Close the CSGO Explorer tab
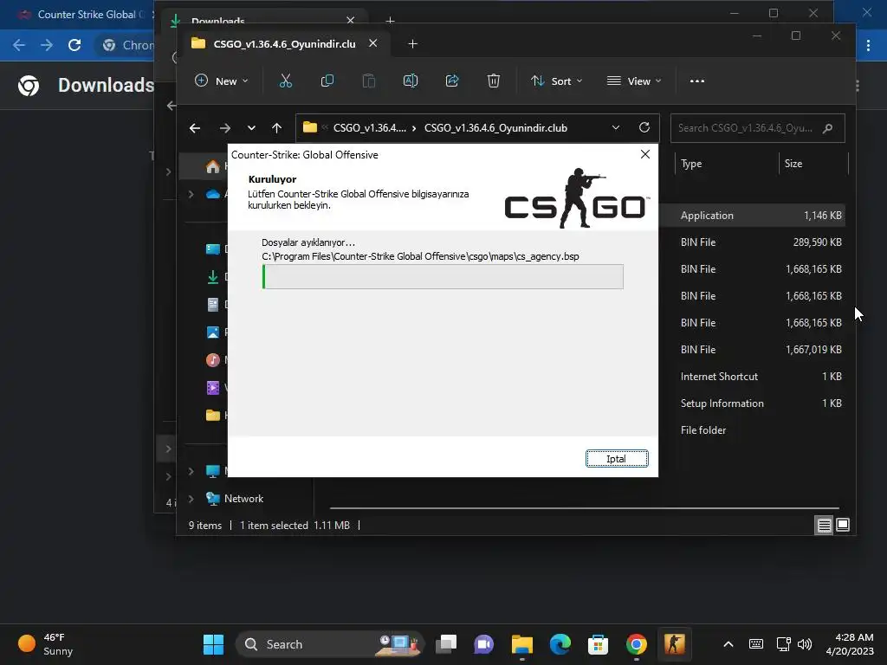 pos(372,43)
